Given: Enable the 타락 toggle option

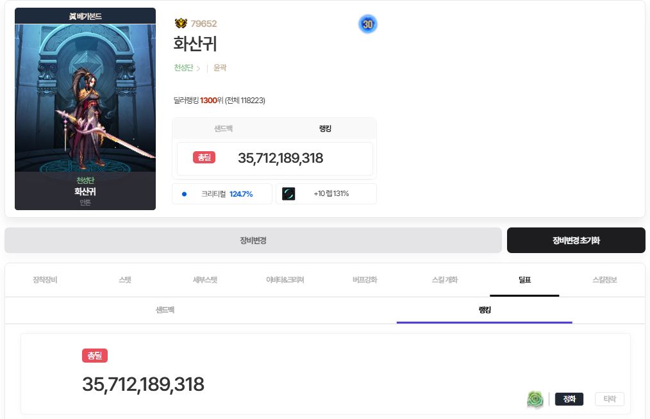Looking at the screenshot, I should click(x=609, y=399).
